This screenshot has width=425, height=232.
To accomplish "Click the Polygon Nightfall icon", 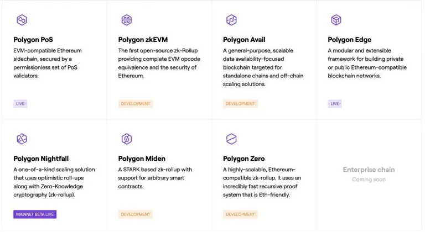I will [22, 139].
